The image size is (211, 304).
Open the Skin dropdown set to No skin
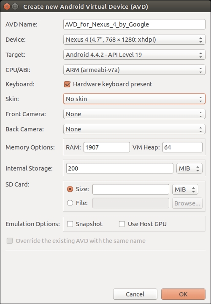[134, 99]
